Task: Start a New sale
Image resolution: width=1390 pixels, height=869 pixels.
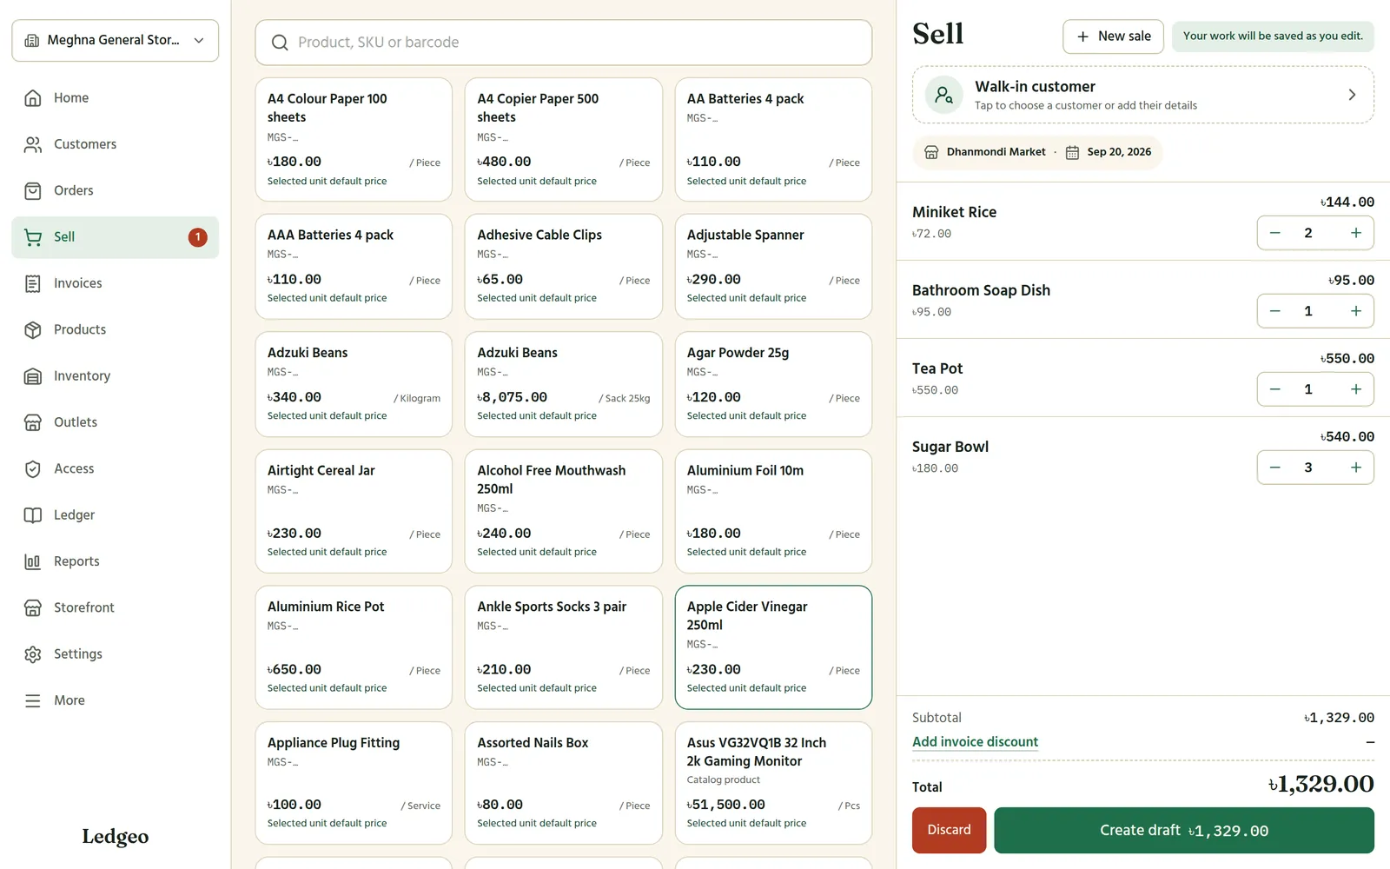Action: (x=1113, y=36)
